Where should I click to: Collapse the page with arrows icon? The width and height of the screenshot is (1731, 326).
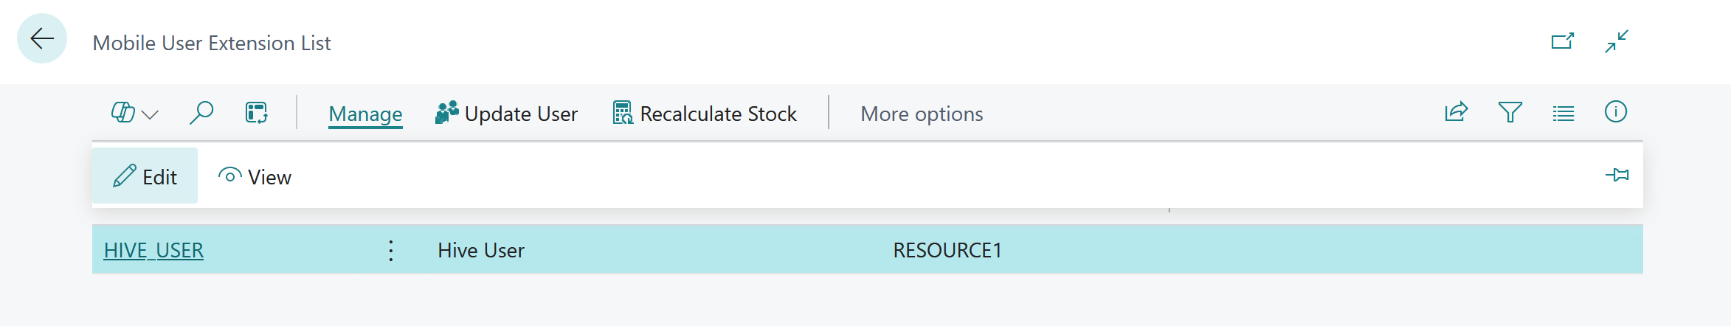[1617, 41]
